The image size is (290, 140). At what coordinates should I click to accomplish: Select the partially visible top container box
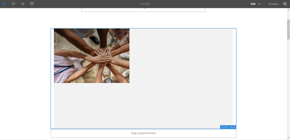coord(143,10)
